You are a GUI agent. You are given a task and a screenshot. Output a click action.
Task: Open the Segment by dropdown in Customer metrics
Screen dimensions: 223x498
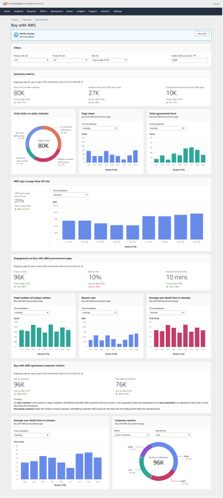173,435
